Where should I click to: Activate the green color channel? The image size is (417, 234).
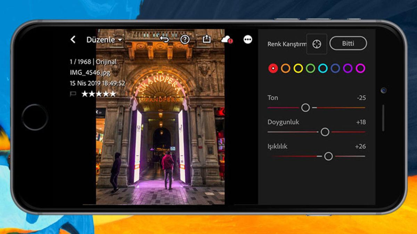310,68
